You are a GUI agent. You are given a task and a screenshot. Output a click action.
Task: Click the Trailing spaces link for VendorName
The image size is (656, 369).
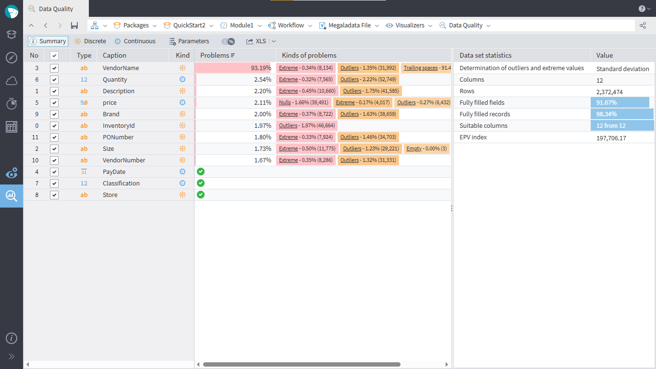421,68
